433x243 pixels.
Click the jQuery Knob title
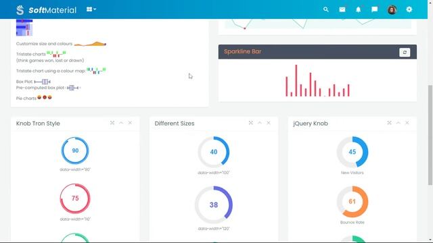click(x=311, y=124)
